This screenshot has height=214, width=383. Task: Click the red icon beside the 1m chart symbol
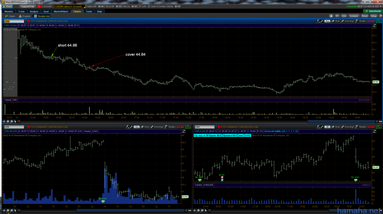click(x=29, y=21)
